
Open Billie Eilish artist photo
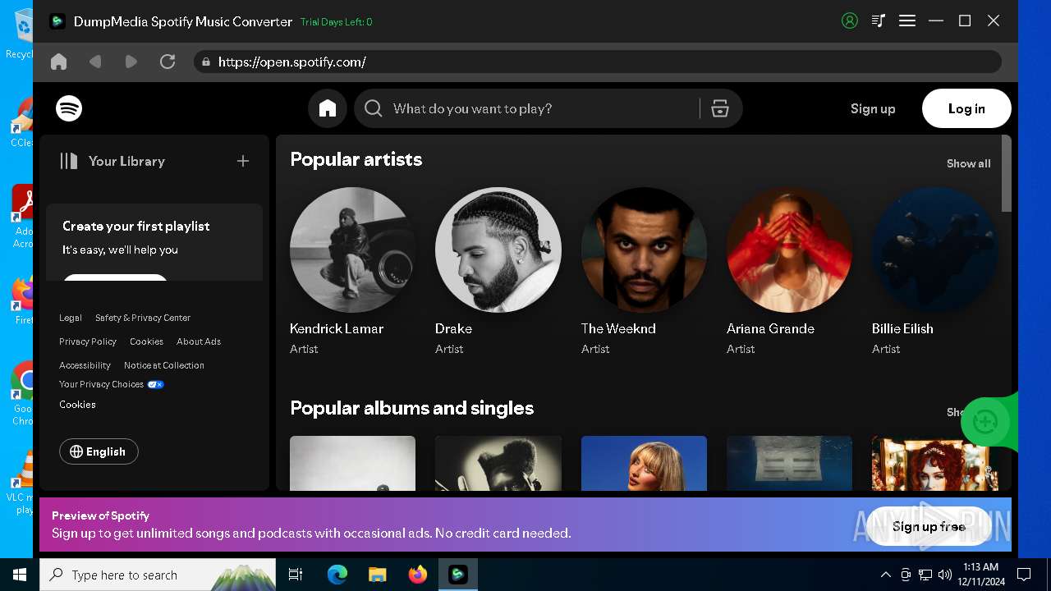click(934, 250)
